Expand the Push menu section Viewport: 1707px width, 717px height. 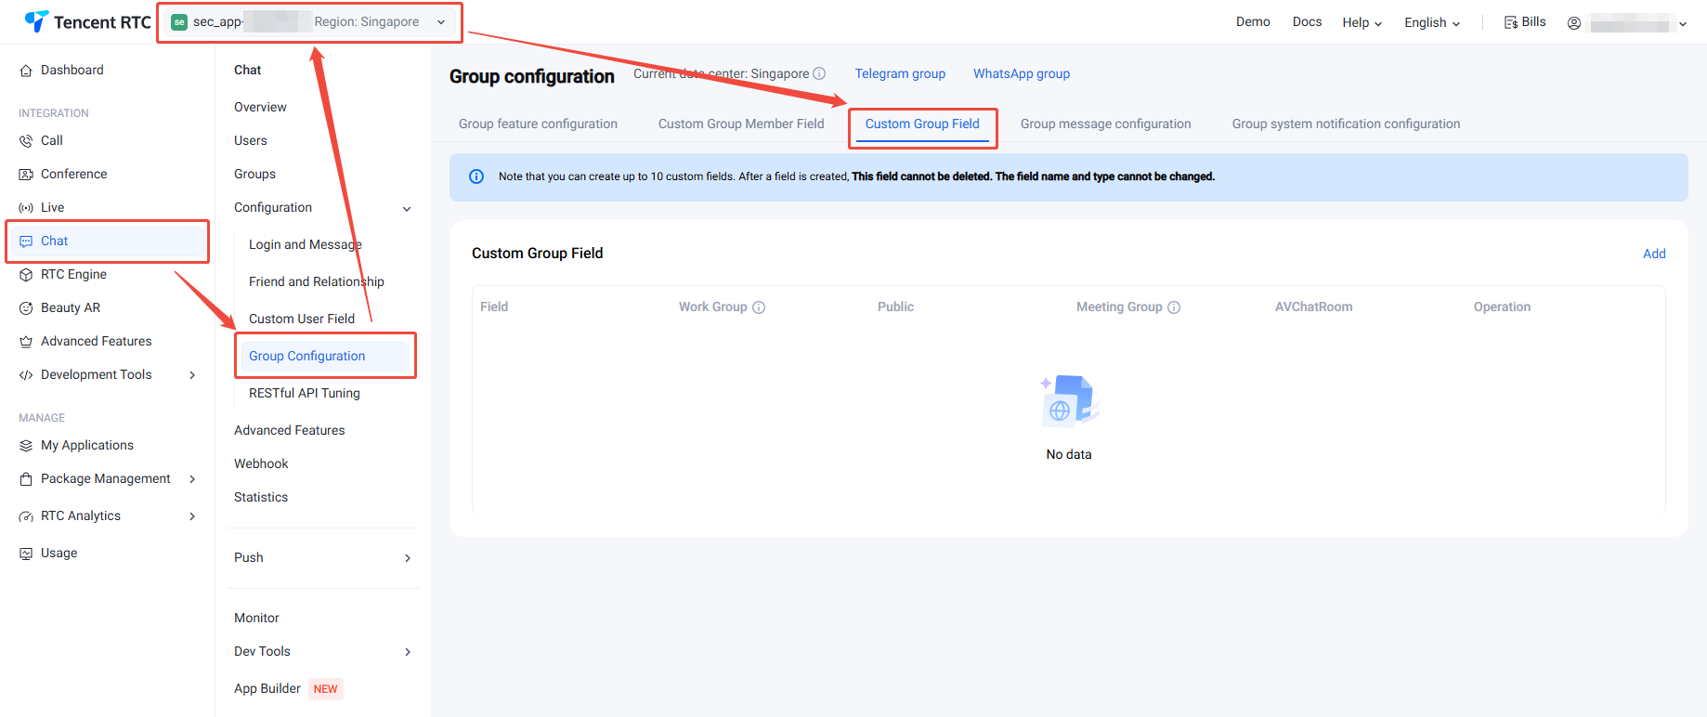407,558
